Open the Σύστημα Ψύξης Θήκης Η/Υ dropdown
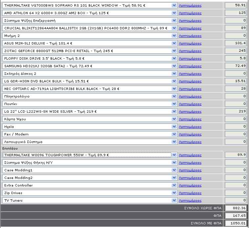Image resolution: width=249 pixels, height=228 pixels. pos(90,163)
